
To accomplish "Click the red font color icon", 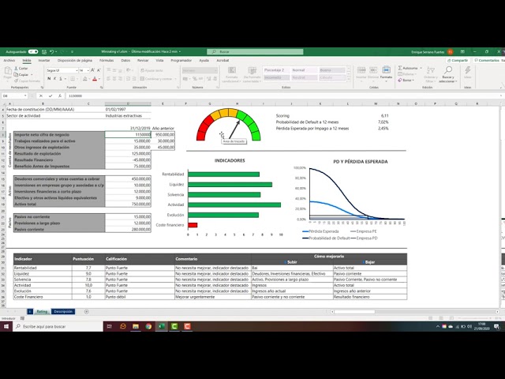I will pos(95,79).
